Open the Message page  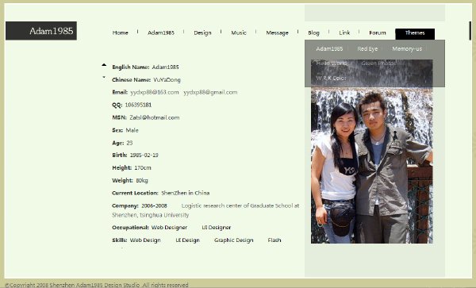point(277,33)
